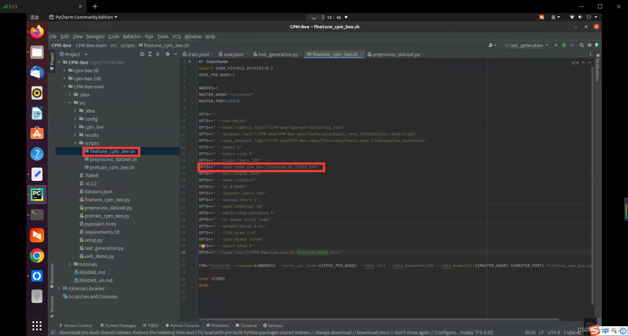Open Python Packages tool window
Viewport: 628px width, 336px height.
click(118, 326)
